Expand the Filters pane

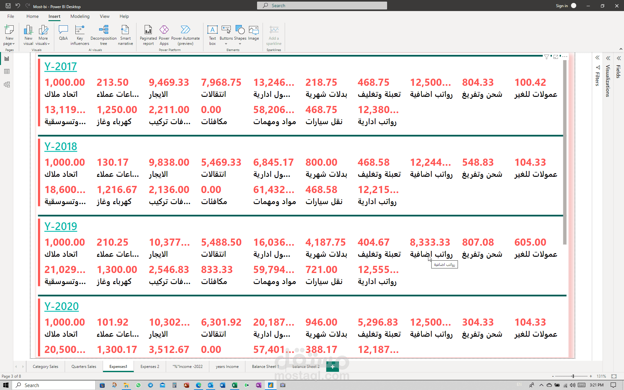click(x=597, y=58)
